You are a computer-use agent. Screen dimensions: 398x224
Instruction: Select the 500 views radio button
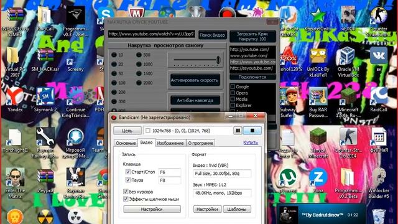point(139,55)
